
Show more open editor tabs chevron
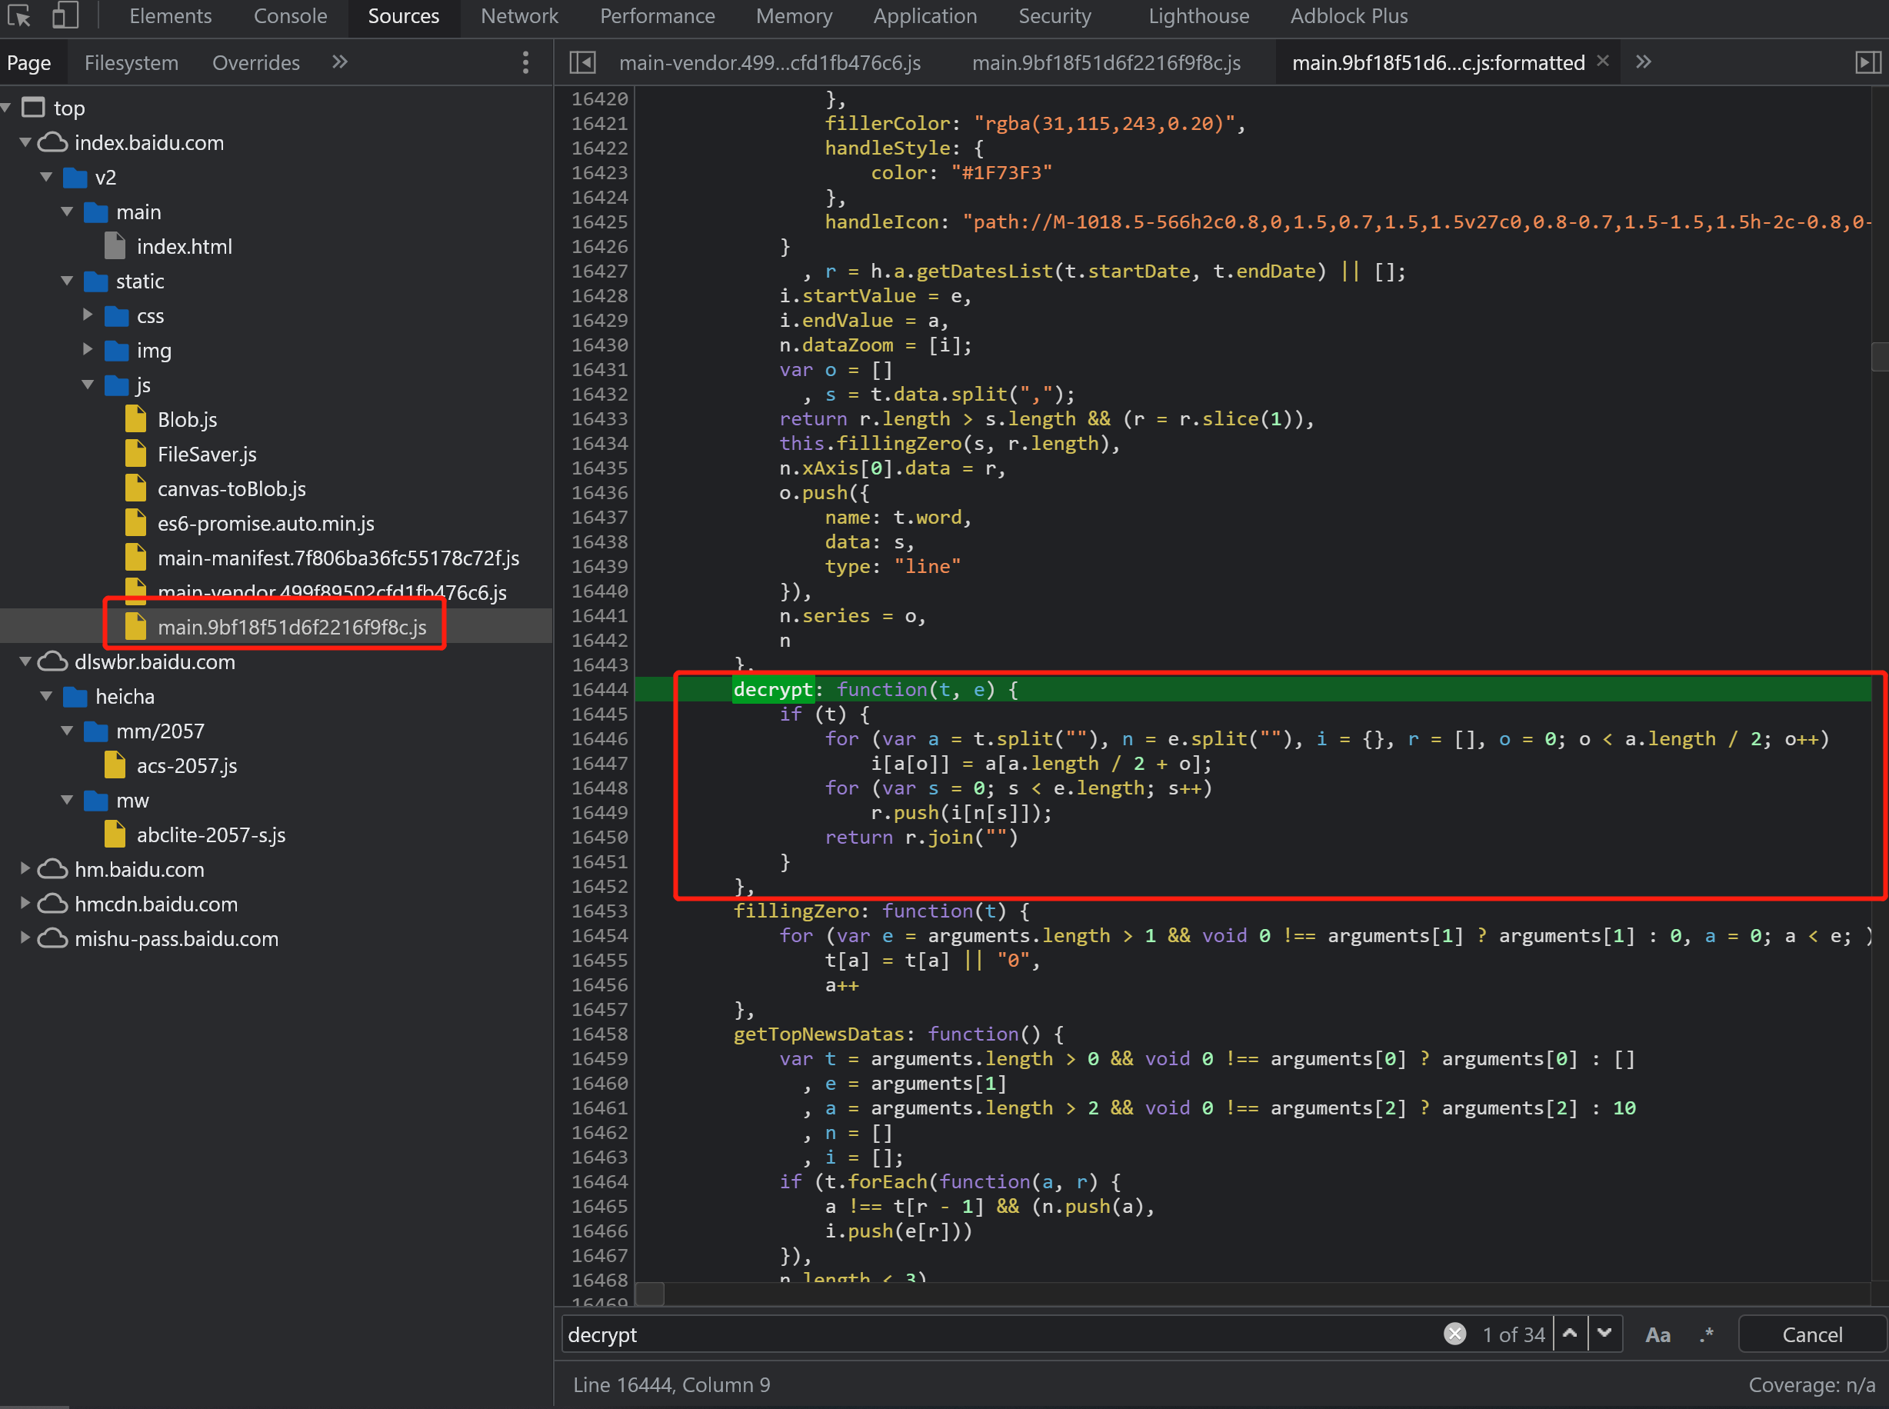(x=1644, y=62)
